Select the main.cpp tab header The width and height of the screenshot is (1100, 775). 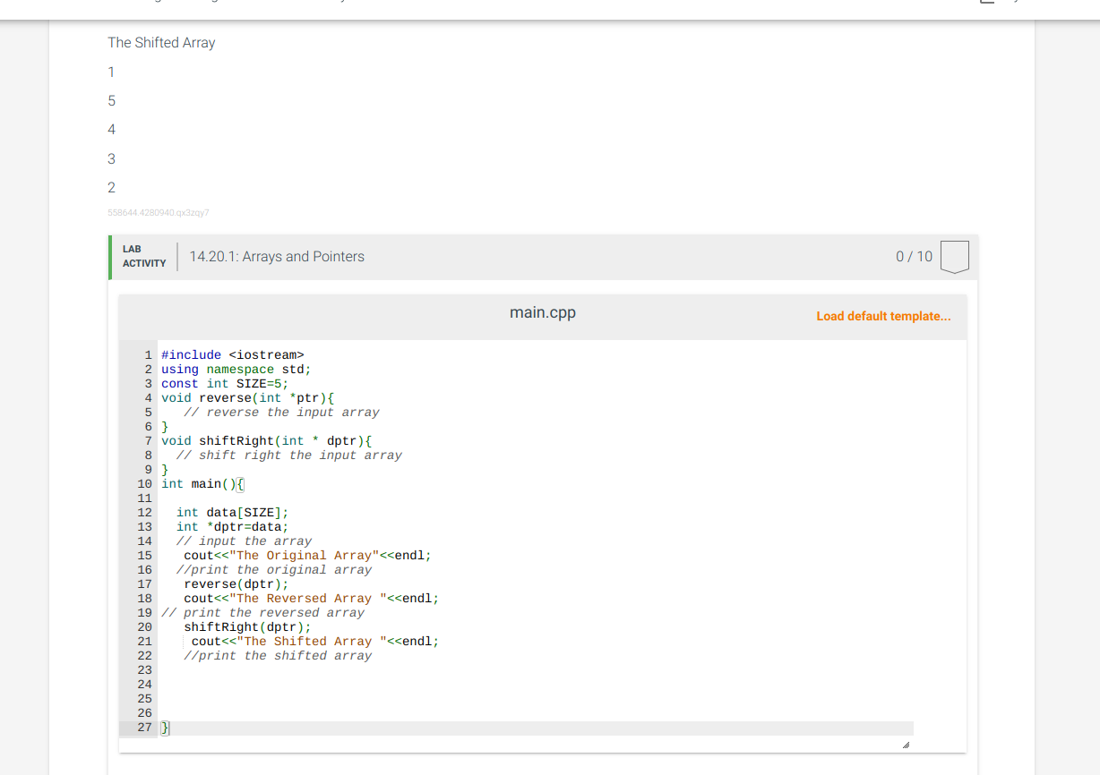click(542, 312)
